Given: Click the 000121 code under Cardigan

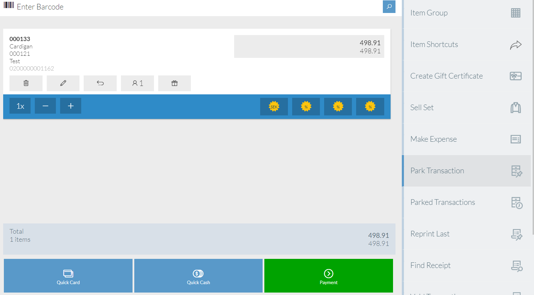Looking at the screenshot, I should pyautogui.click(x=20, y=54).
